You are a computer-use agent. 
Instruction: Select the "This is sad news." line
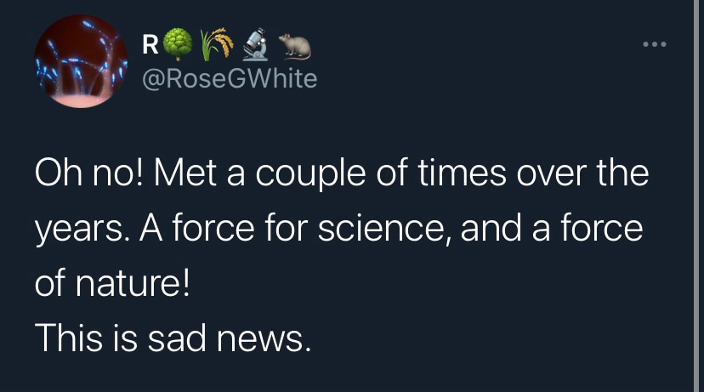pyautogui.click(x=169, y=338)
